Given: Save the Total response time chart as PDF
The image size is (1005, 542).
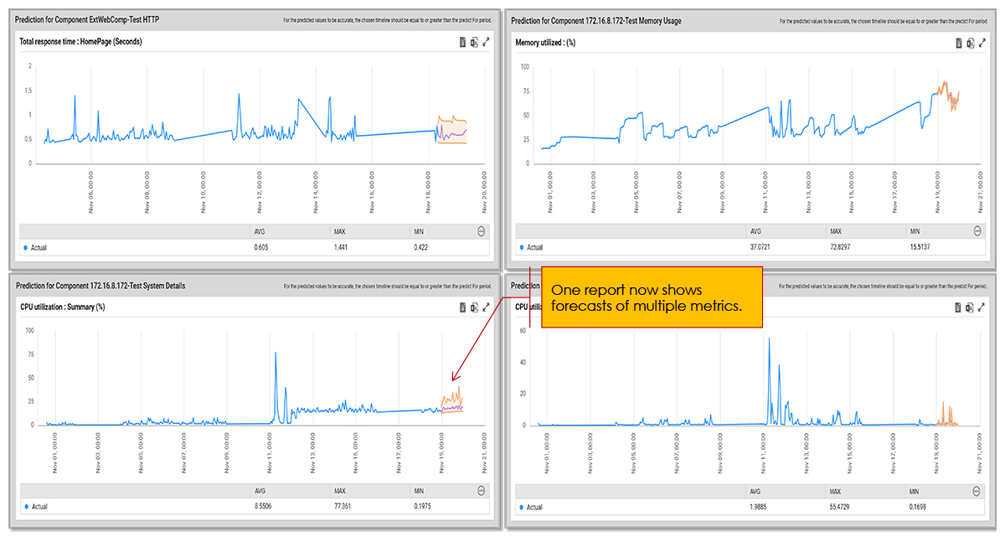Looking at the screenshot, I should coord(461,42).
